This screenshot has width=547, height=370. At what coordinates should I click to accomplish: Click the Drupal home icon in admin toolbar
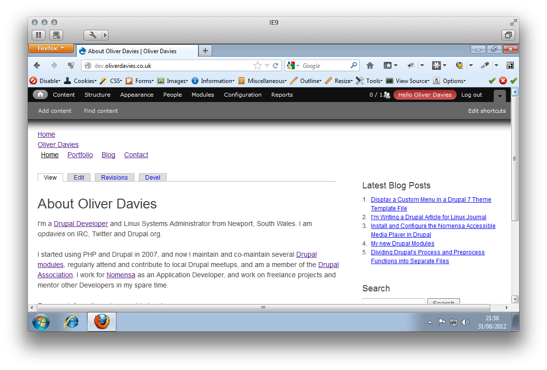coord(40,95)
